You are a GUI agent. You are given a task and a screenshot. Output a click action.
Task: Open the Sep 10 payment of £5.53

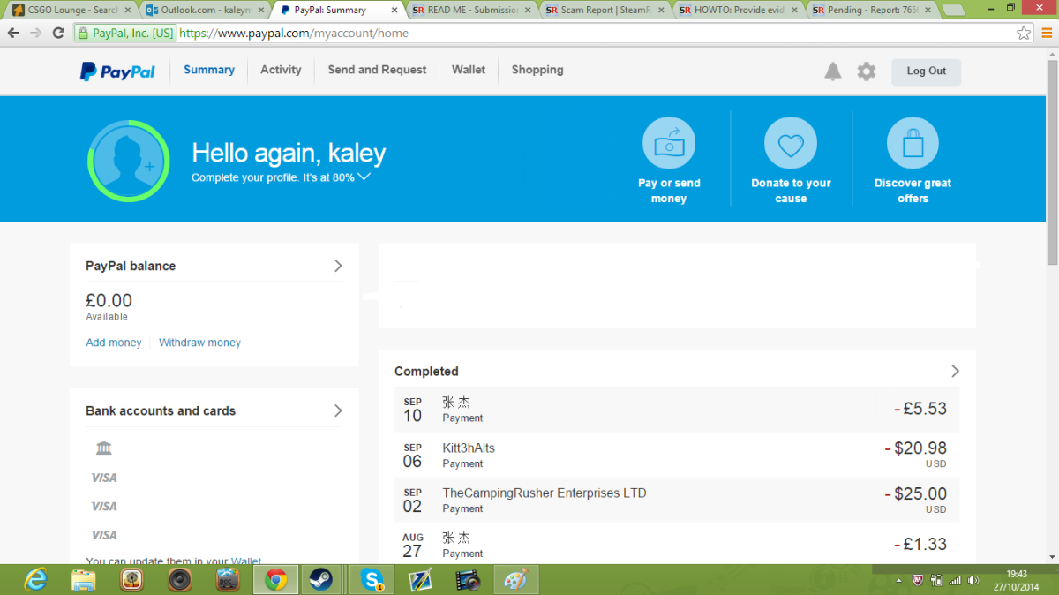click(x=677, y=410)
